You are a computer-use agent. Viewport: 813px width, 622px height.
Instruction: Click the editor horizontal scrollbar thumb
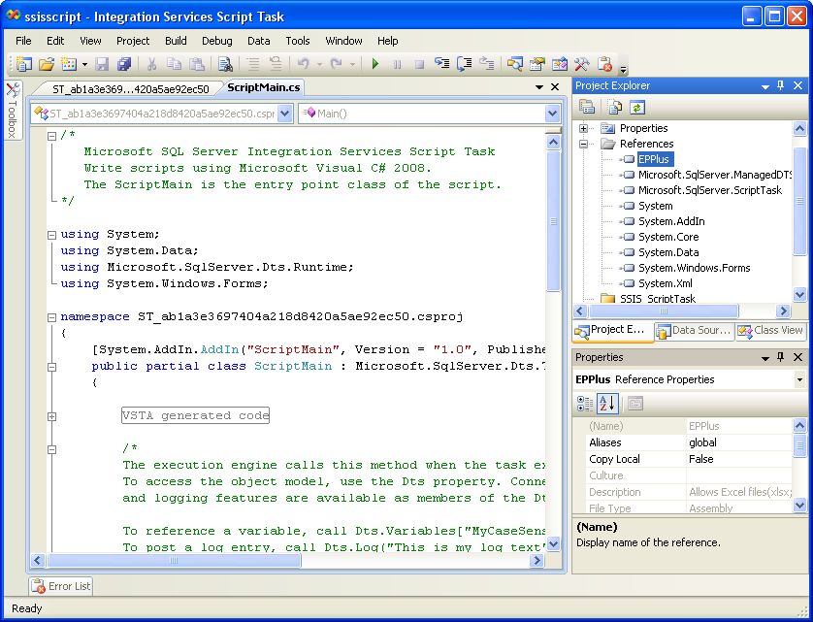[175, 560]
